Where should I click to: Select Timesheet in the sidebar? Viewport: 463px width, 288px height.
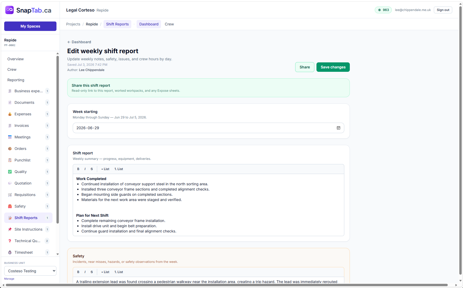(28, 252)
